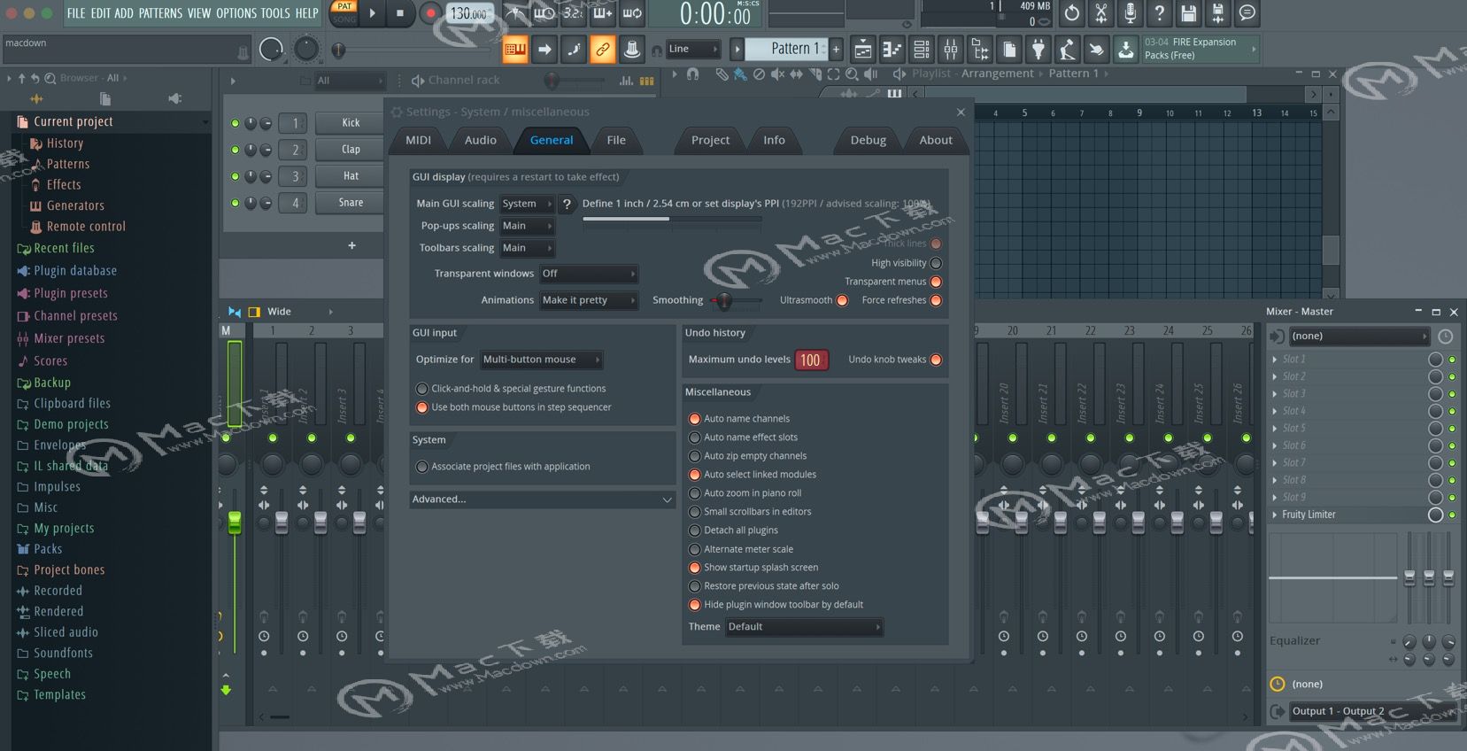
Task: Select the Slip tool in Playlist toolbar
Action: (796, 74)
